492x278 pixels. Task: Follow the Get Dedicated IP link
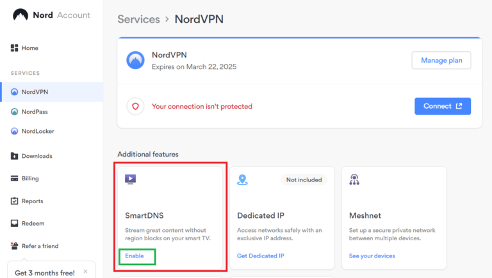(260, 256)
